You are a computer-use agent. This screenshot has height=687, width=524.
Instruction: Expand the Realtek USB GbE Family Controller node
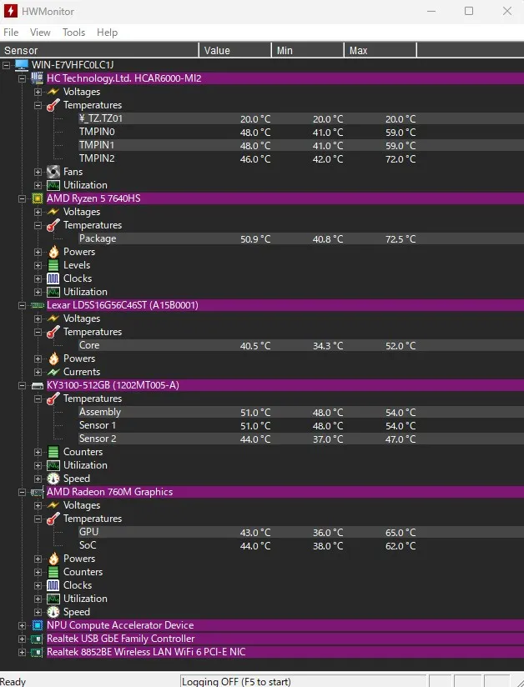tap(22, 639)
